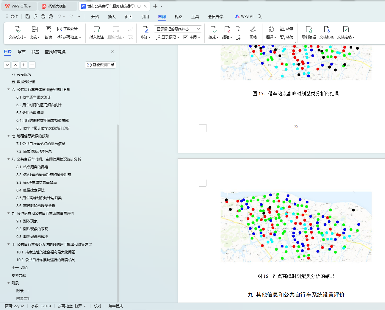Image resolution: width=385 pixels, height=310 pixels.
Task: Open the 书签 tab in the side panel
Action: 35,52
